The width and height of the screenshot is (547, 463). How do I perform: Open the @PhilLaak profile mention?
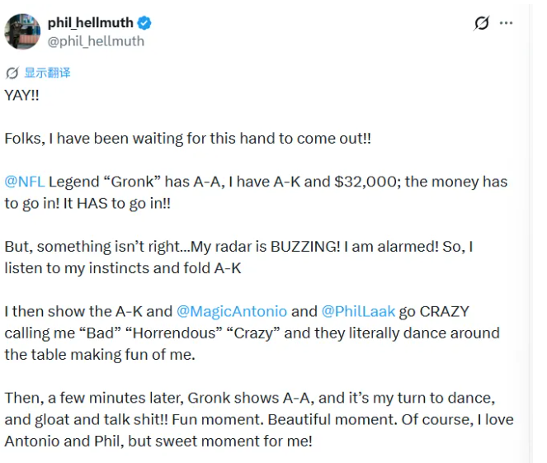(359, 311)
